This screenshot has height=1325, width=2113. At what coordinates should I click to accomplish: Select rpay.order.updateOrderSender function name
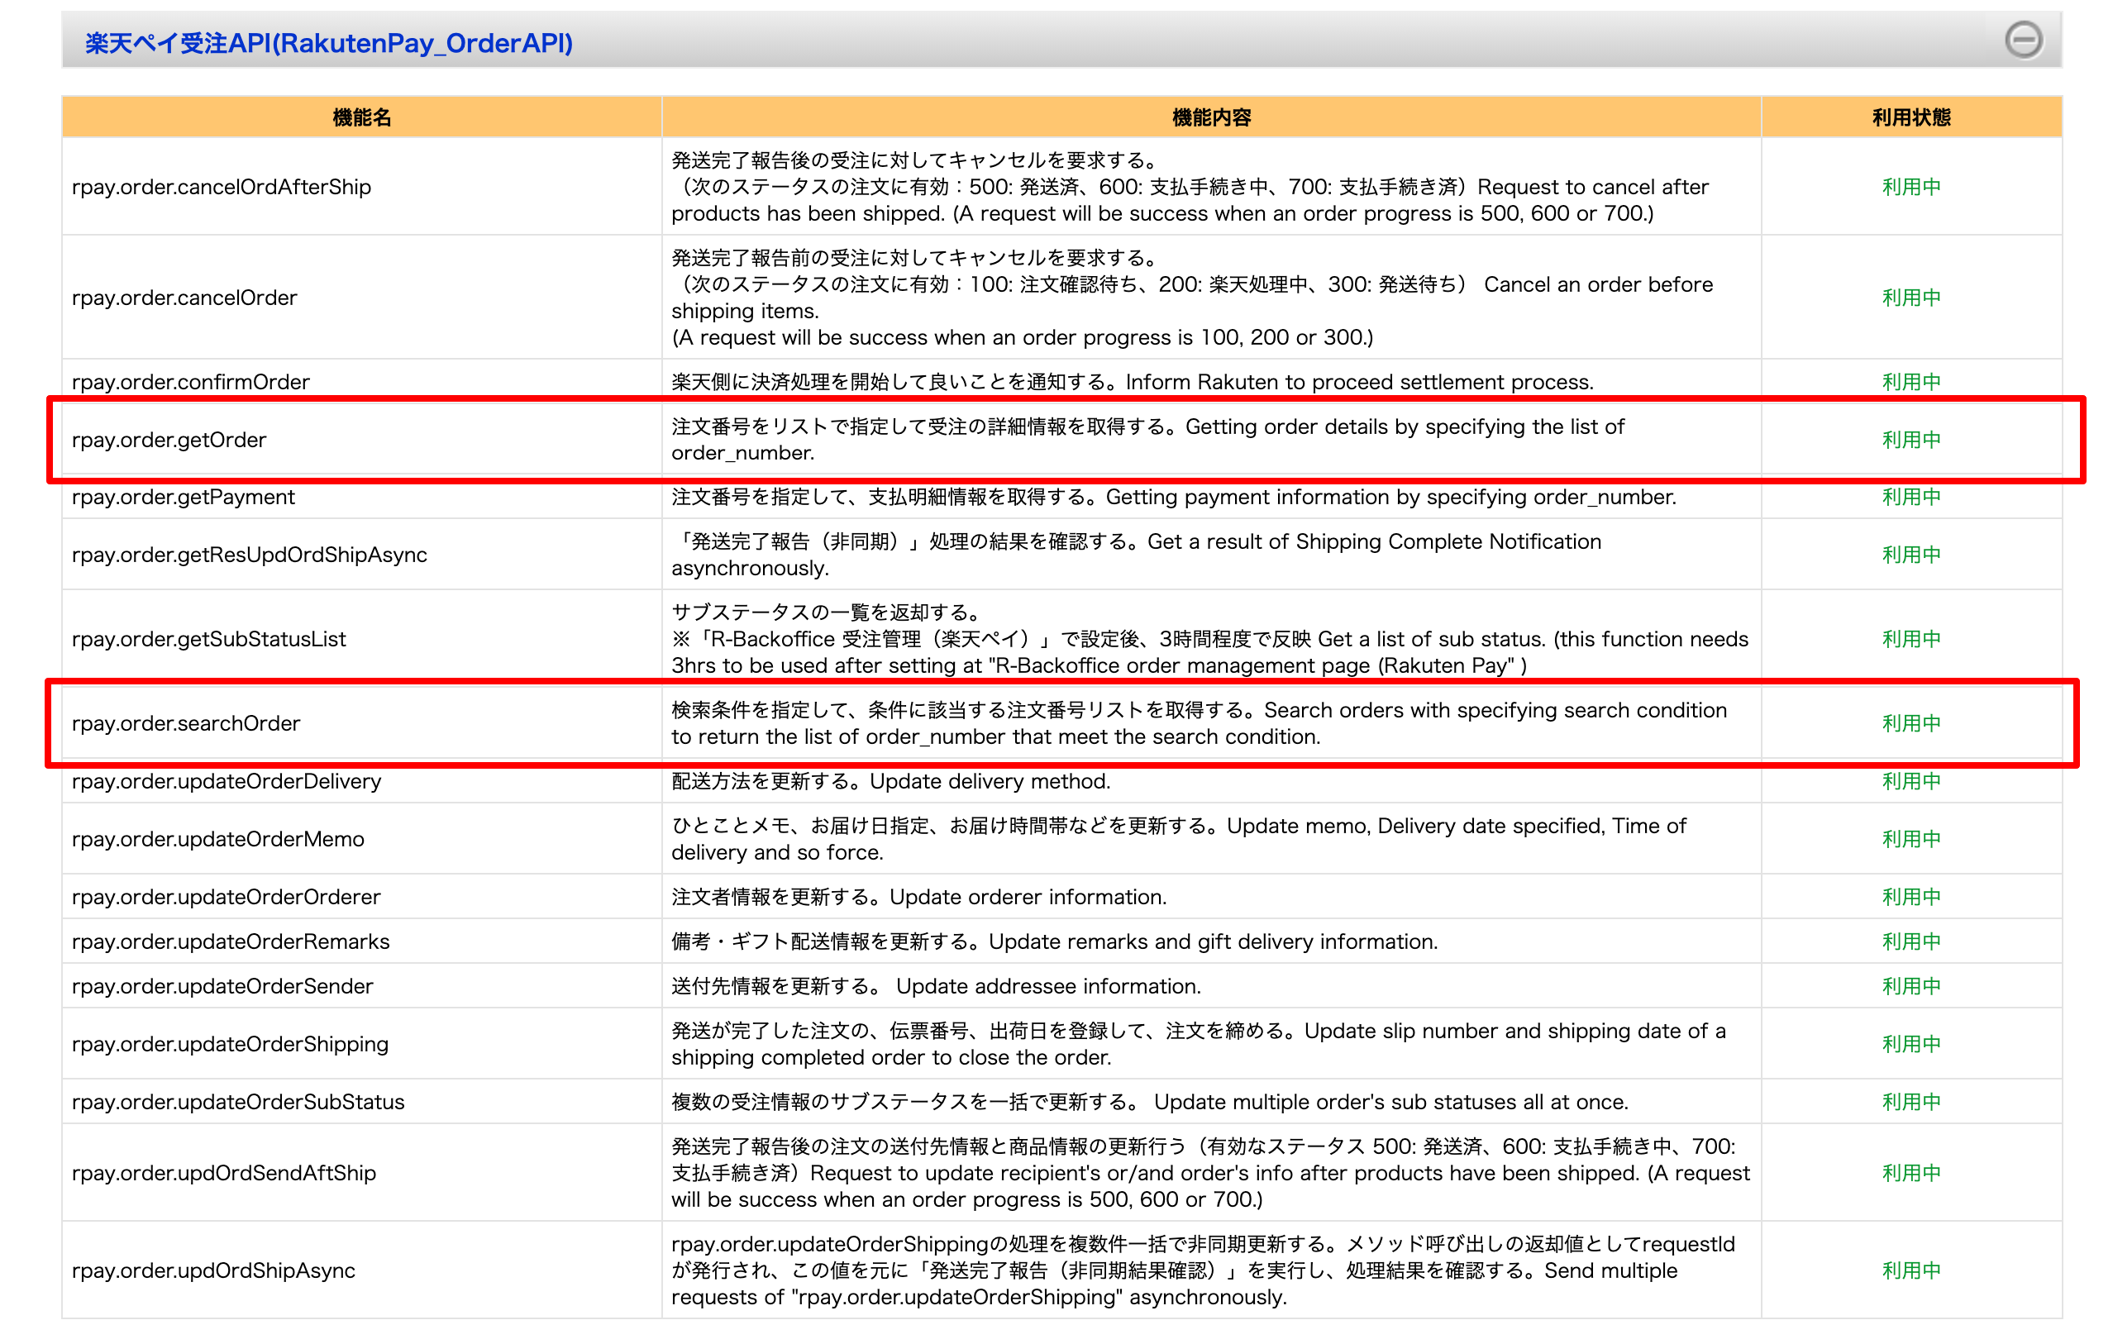(x=222, y=987)
